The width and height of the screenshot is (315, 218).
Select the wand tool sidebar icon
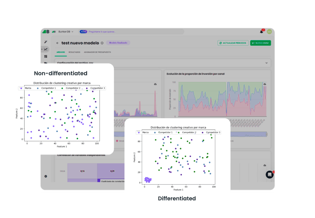46,42
